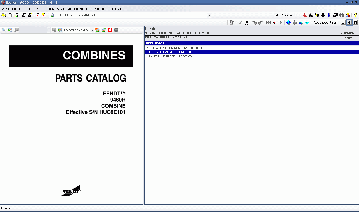The height and width of the screenshot is (212, 359).
Task: Click the blue dollar sign price icon
Action: (x=329, y=15)
